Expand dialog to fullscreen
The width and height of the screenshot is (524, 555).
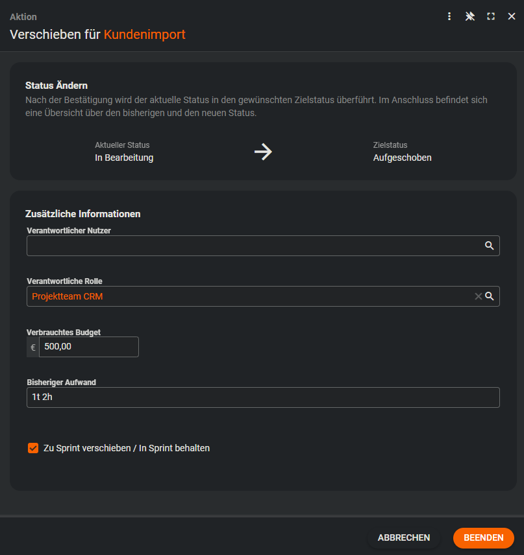tap(491, 17)
